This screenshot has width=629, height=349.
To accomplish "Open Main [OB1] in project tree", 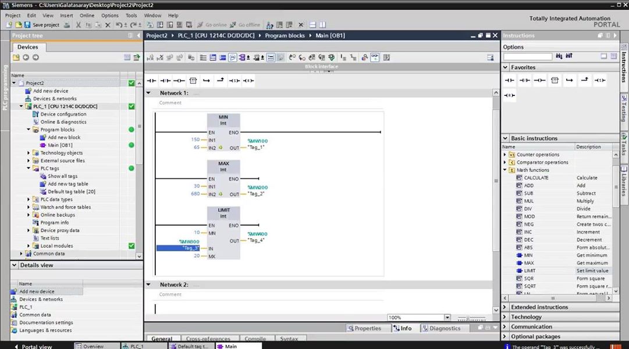I will pyautogui.click(x=60, y=145).
